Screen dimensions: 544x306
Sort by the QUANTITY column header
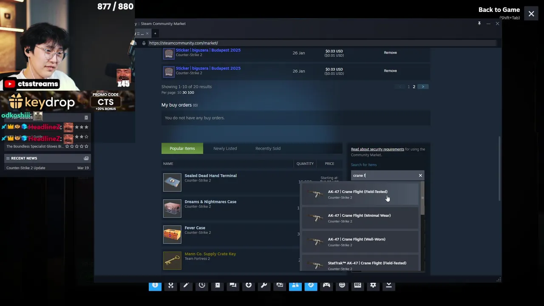tap(305, 164)
